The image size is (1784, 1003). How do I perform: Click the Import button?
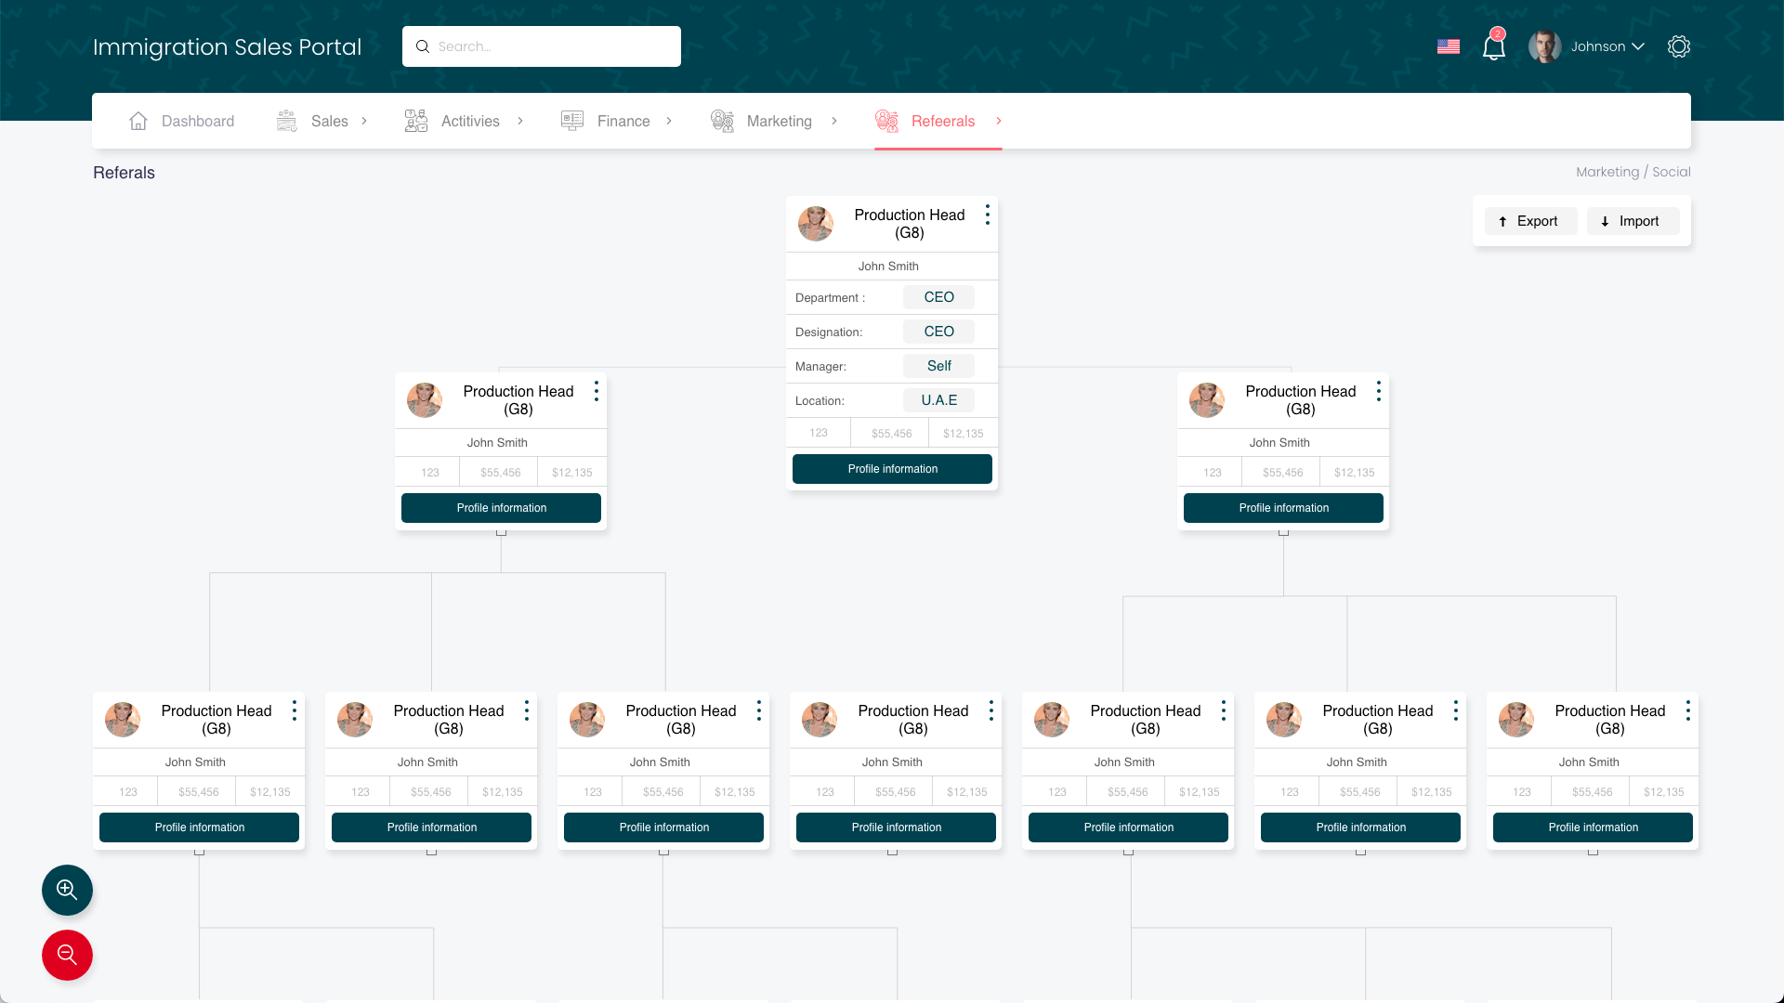pos(1632,221)
